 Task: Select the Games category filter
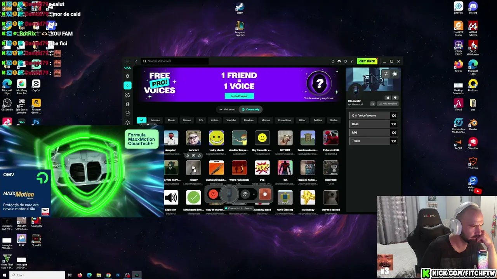click(187, 120)
